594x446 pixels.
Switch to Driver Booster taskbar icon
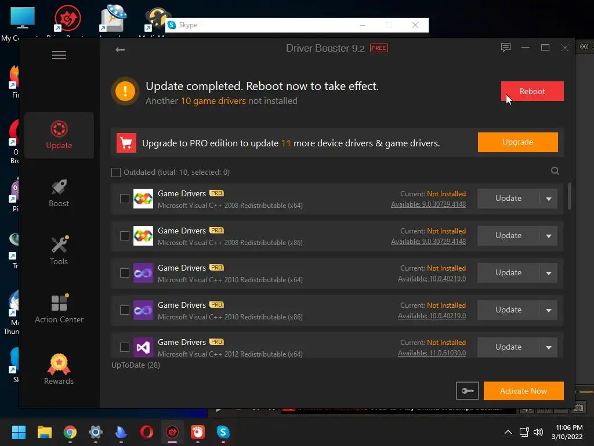172,432
